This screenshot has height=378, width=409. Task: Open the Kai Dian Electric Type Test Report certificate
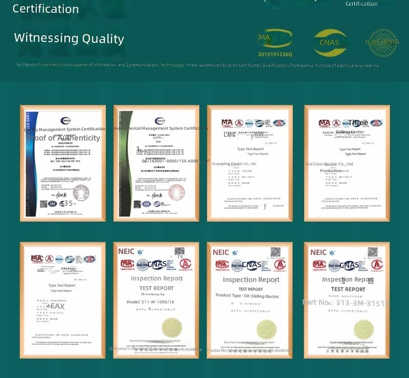(347, 163)
